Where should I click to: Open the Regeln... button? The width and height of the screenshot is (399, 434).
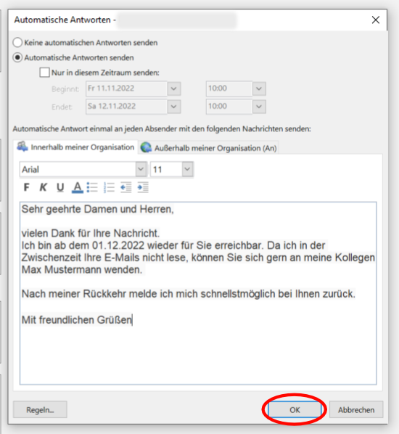[x=40, y=409]
